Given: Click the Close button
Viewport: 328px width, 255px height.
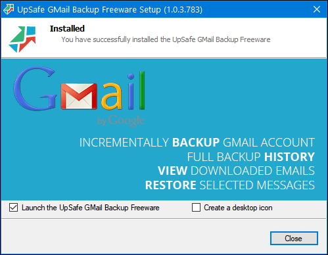Looking at the screenshot, I should [294, 238].
